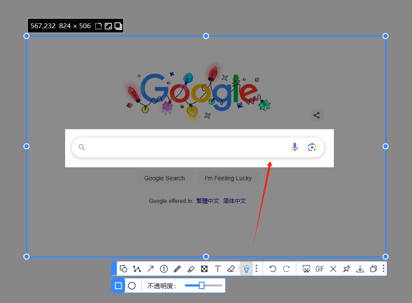Click the opacity slider handle

[x=201, y=285]
